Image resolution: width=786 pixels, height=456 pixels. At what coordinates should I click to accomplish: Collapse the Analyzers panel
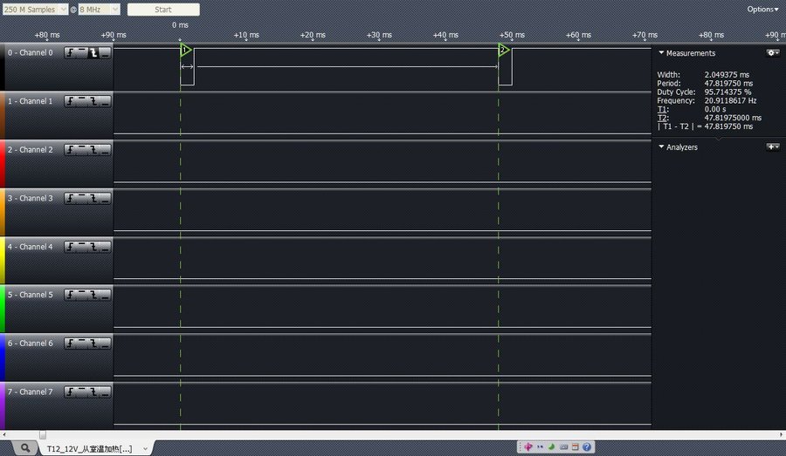click(661, 147)
